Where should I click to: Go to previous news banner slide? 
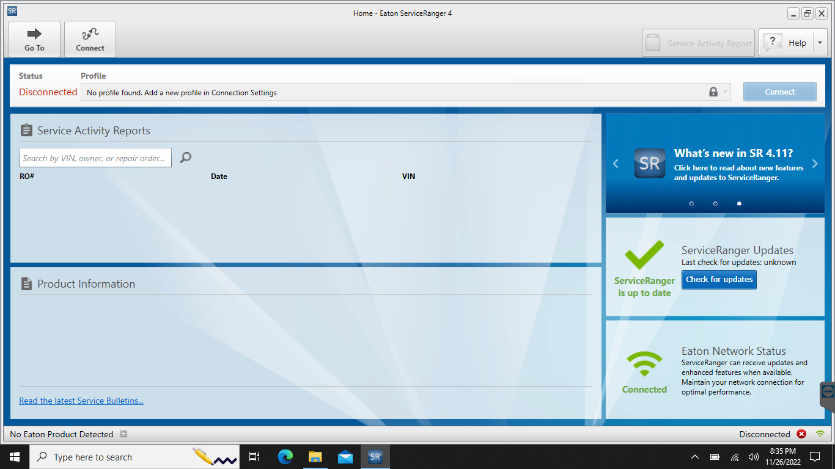(x=616, y=164)
